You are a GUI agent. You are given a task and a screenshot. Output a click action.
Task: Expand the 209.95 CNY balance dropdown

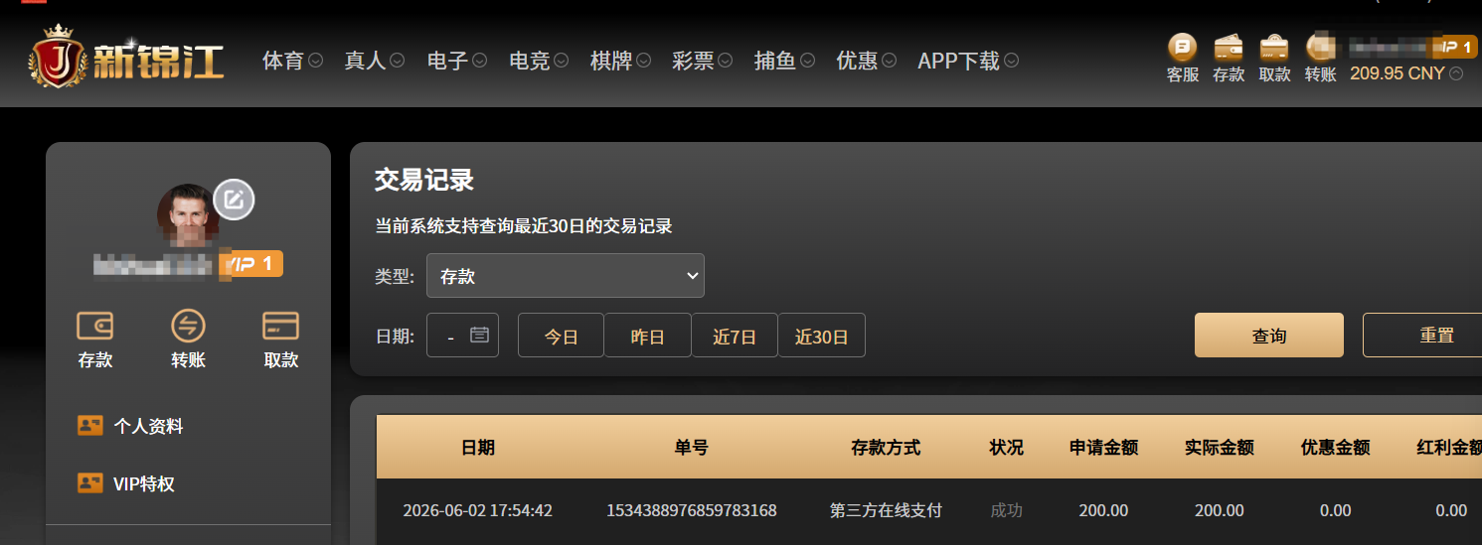[x=1457, y=73]
